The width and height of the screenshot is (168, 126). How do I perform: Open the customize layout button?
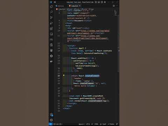point(105,2)
